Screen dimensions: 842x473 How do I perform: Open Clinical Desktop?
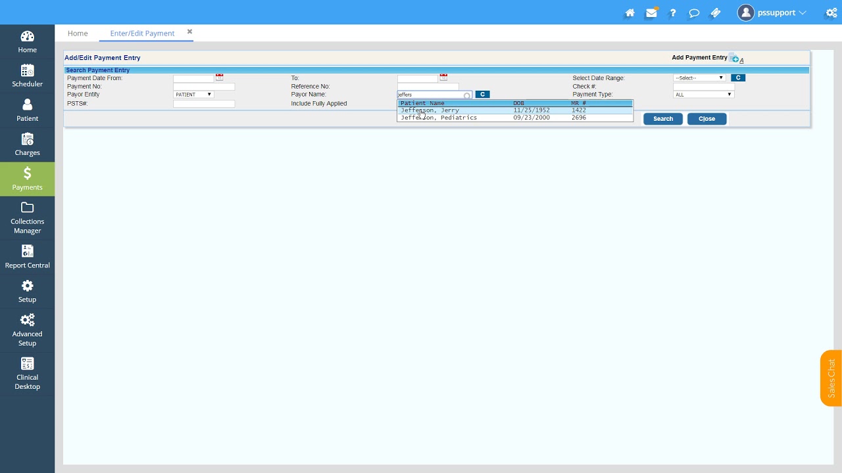[27, 374]
